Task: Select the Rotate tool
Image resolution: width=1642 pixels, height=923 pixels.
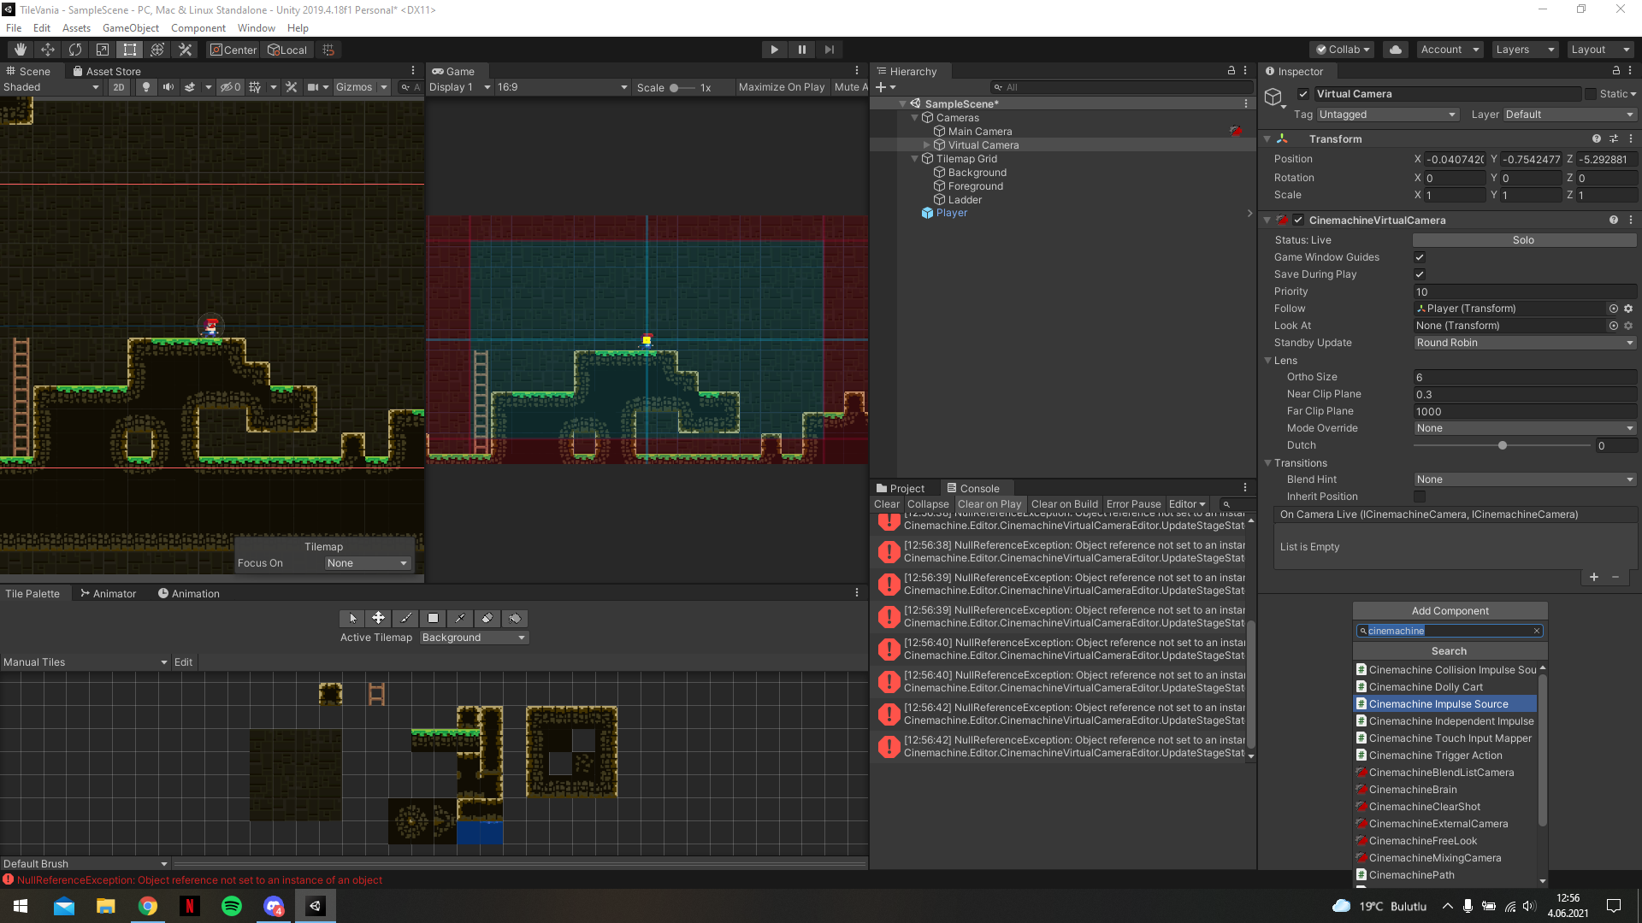Action: pyautogui.click(x=75, y=50)
